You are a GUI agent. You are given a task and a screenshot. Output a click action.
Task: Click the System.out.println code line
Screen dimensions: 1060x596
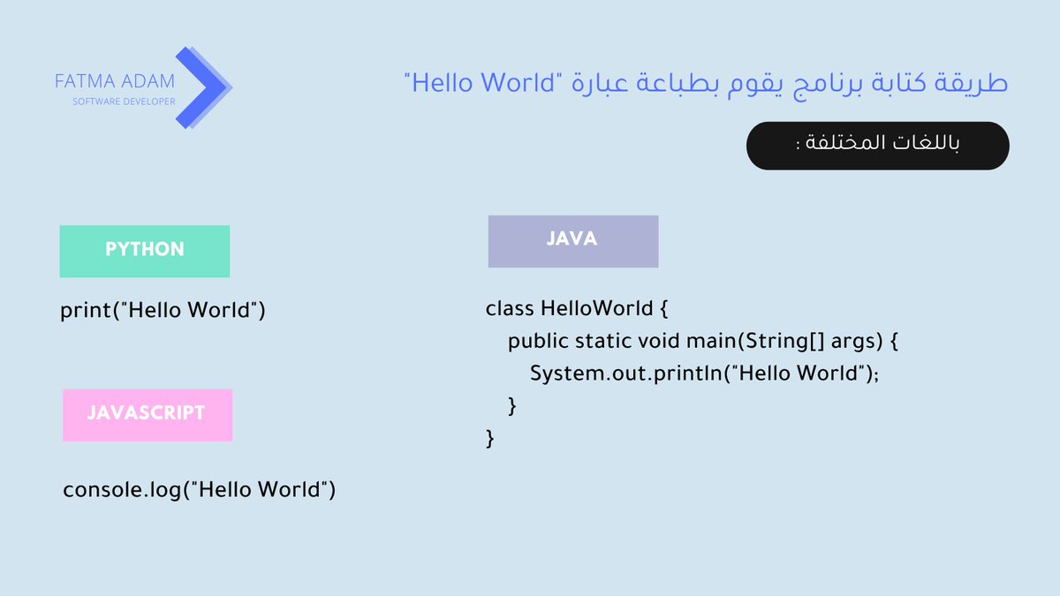tap(705, 373)
